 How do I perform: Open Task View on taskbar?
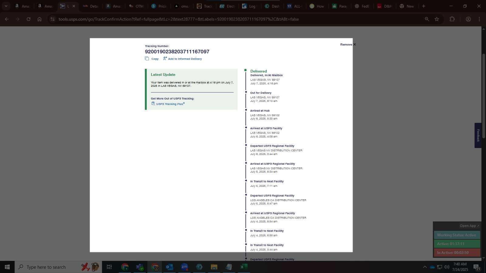click(109, 267)
